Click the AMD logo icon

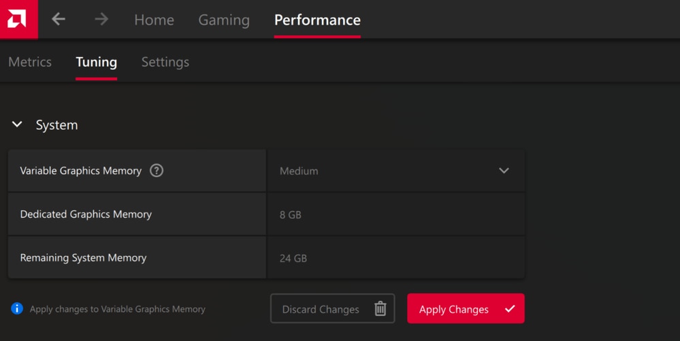[x=17, y=18]
